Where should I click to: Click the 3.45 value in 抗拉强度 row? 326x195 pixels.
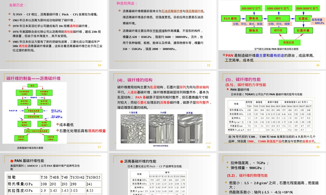pos(54,190)
